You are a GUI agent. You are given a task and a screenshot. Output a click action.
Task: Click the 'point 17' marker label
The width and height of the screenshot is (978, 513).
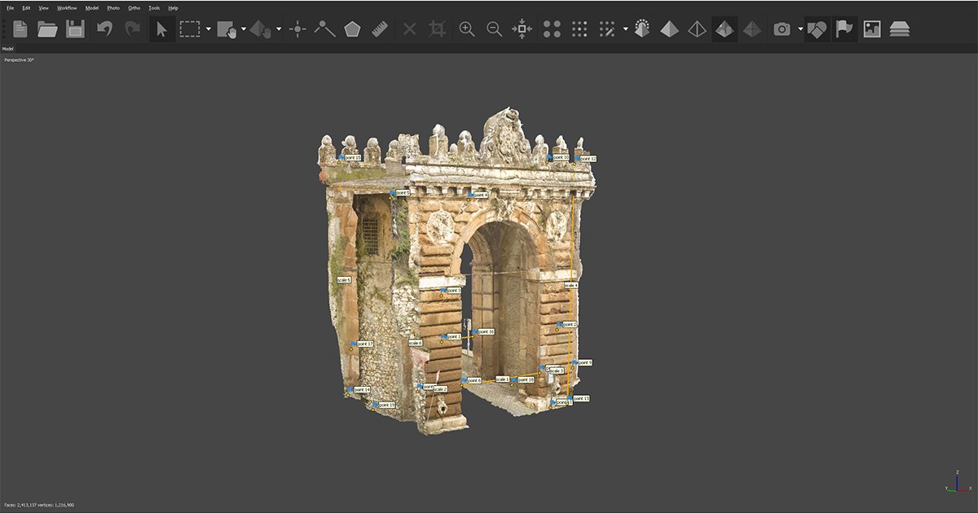[x=364, y=344]
